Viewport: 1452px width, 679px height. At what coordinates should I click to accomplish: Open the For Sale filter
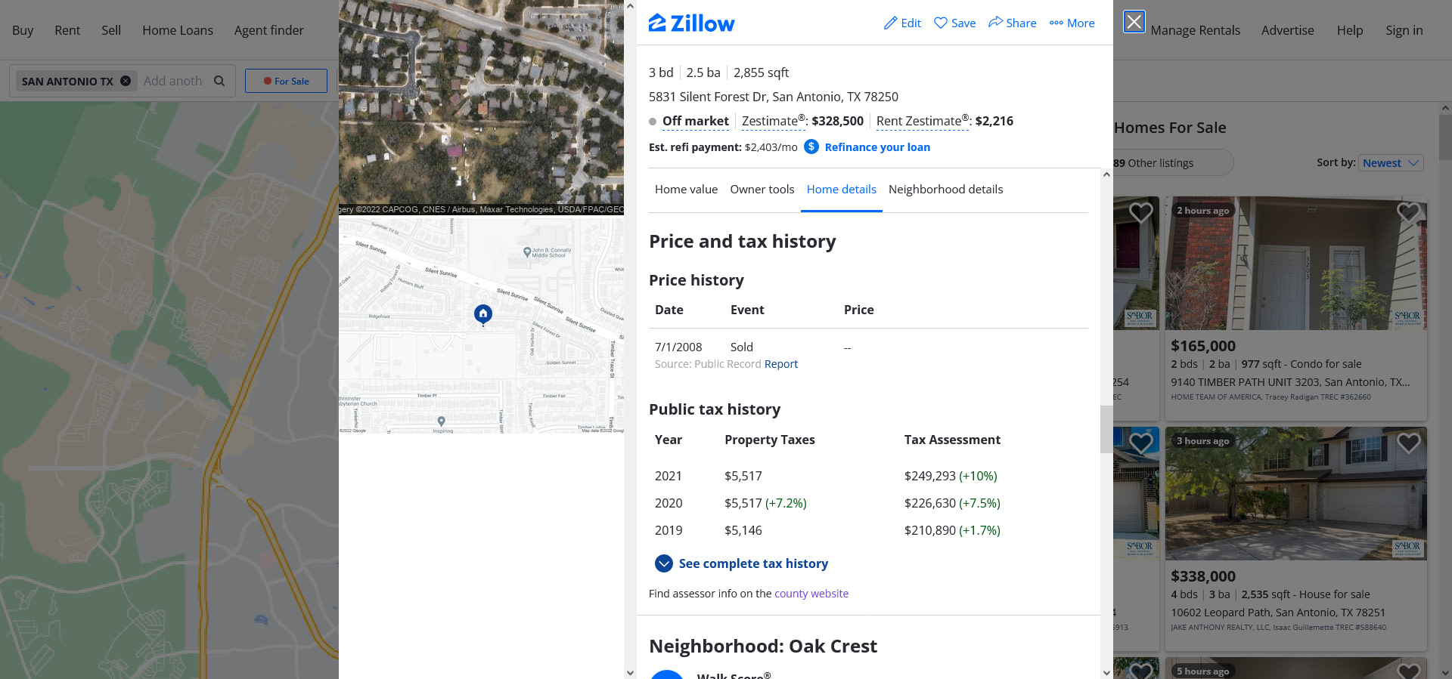click(286, 81)
